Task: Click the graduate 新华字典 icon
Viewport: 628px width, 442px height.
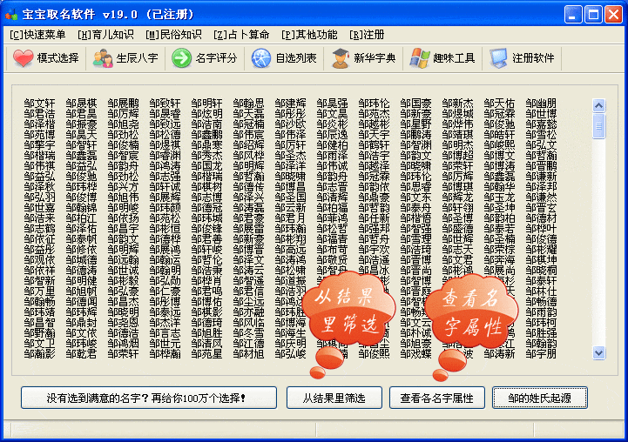Action: tap(341, 58)
